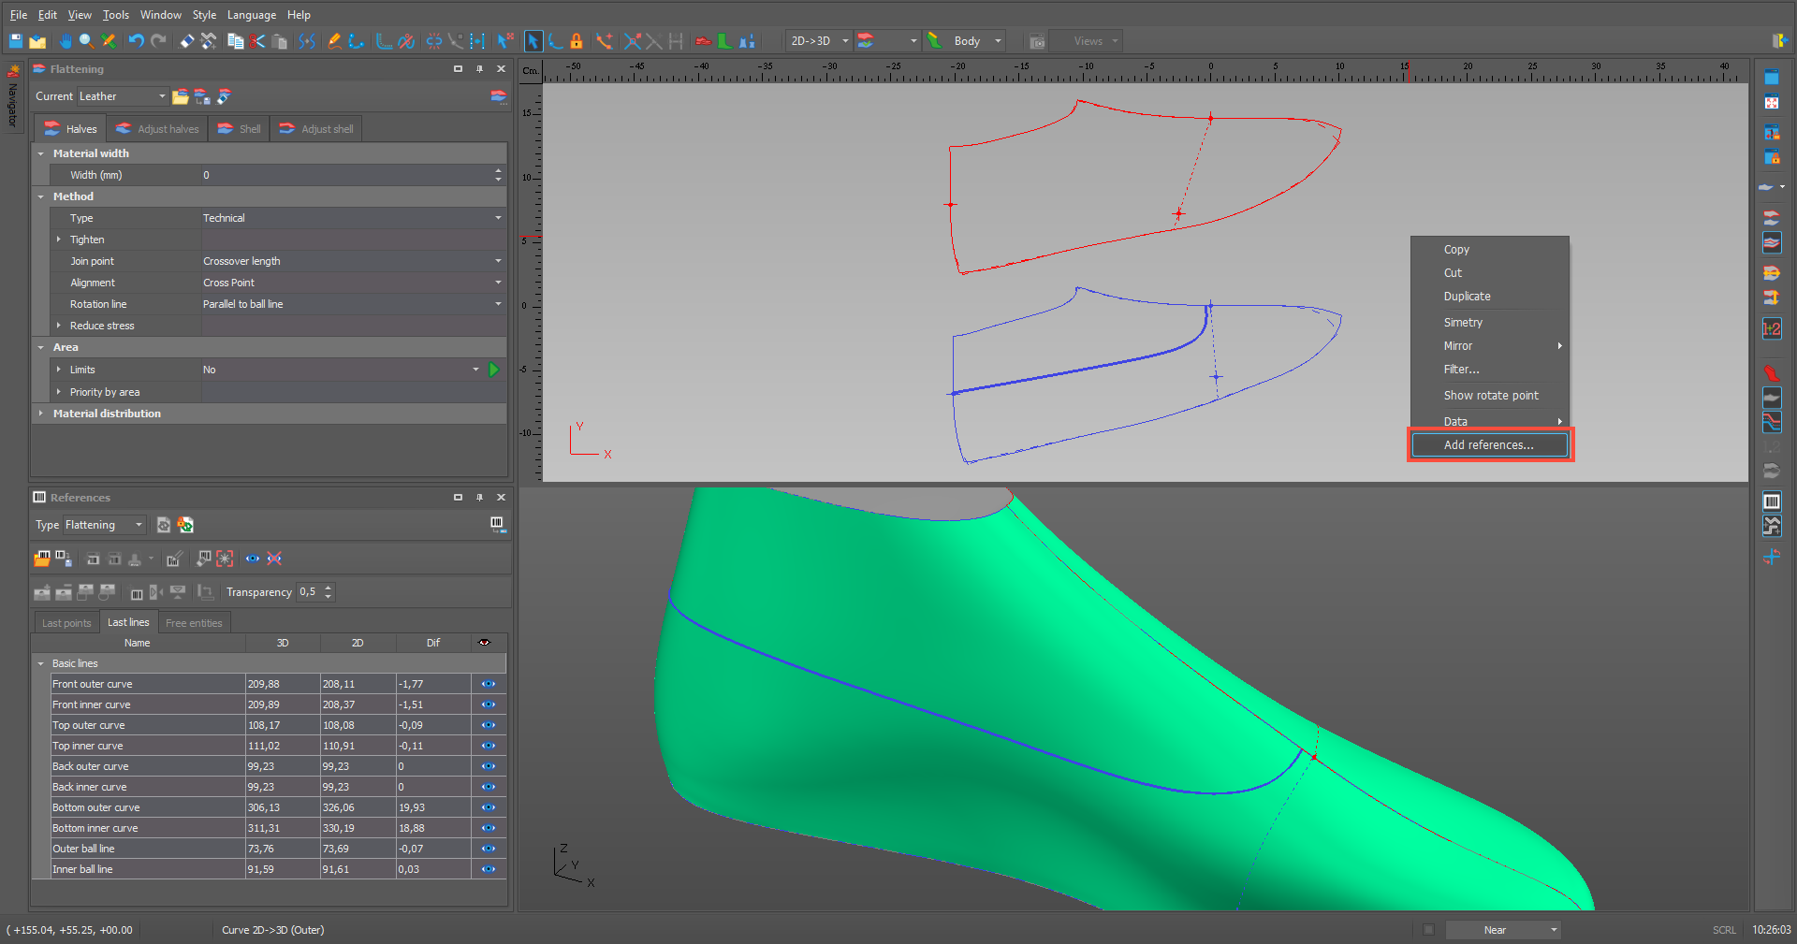Click the green play arrow beside Limits
Image resolution: width=1797 pixels, height=944 pixels.
493,370
